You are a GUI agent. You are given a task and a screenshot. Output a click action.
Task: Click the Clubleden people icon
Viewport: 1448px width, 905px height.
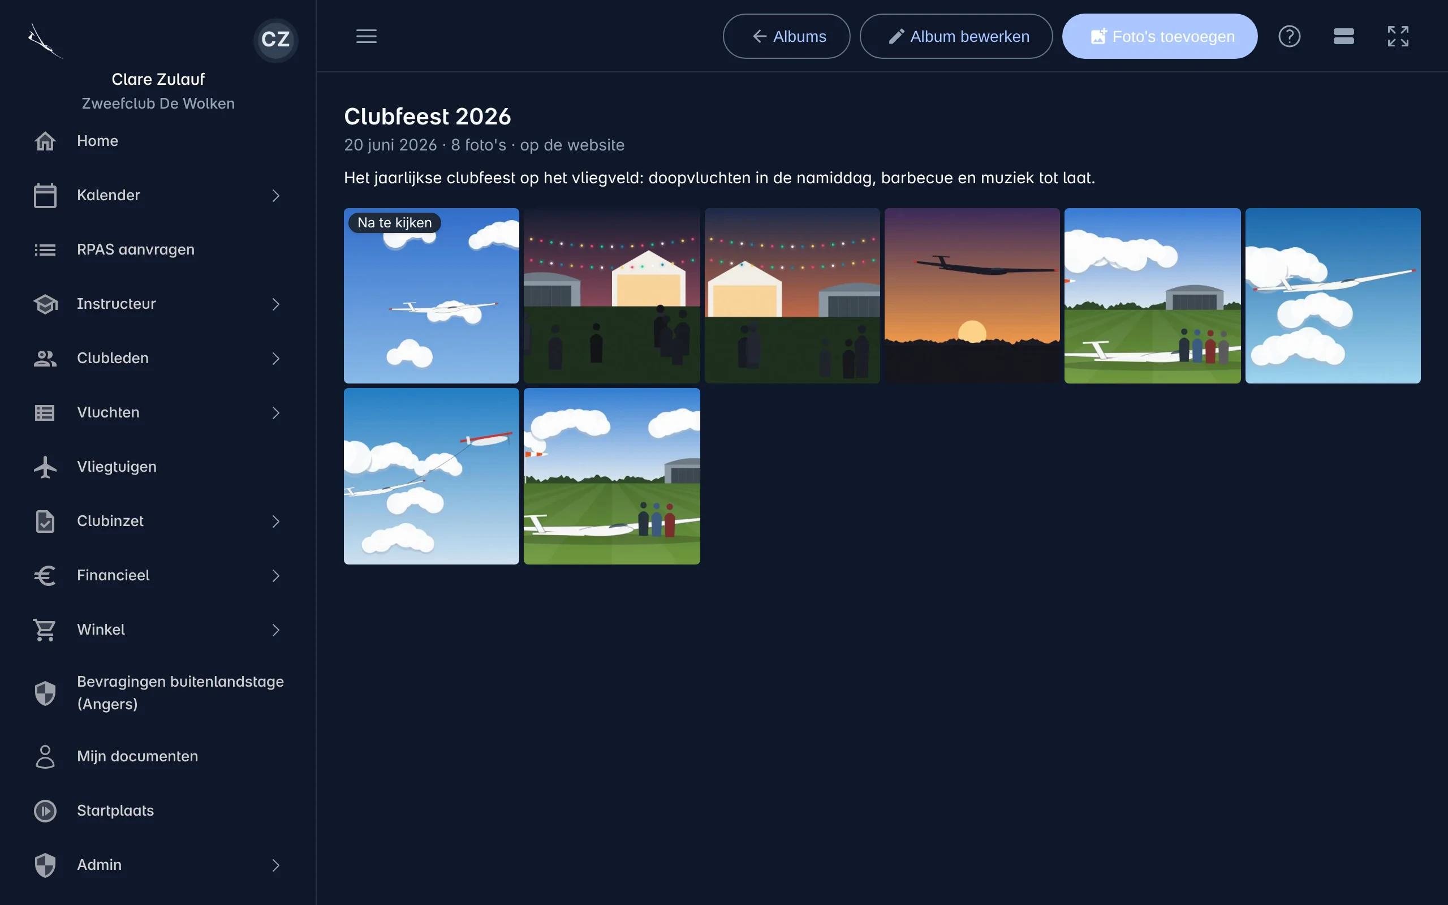coord(45,359)
